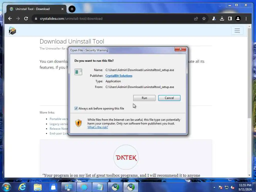Image resolution: width=256 pixels, height=192 pixels.
Task: Open Chrome three-dot menu
Action: (x=246, y=18)
